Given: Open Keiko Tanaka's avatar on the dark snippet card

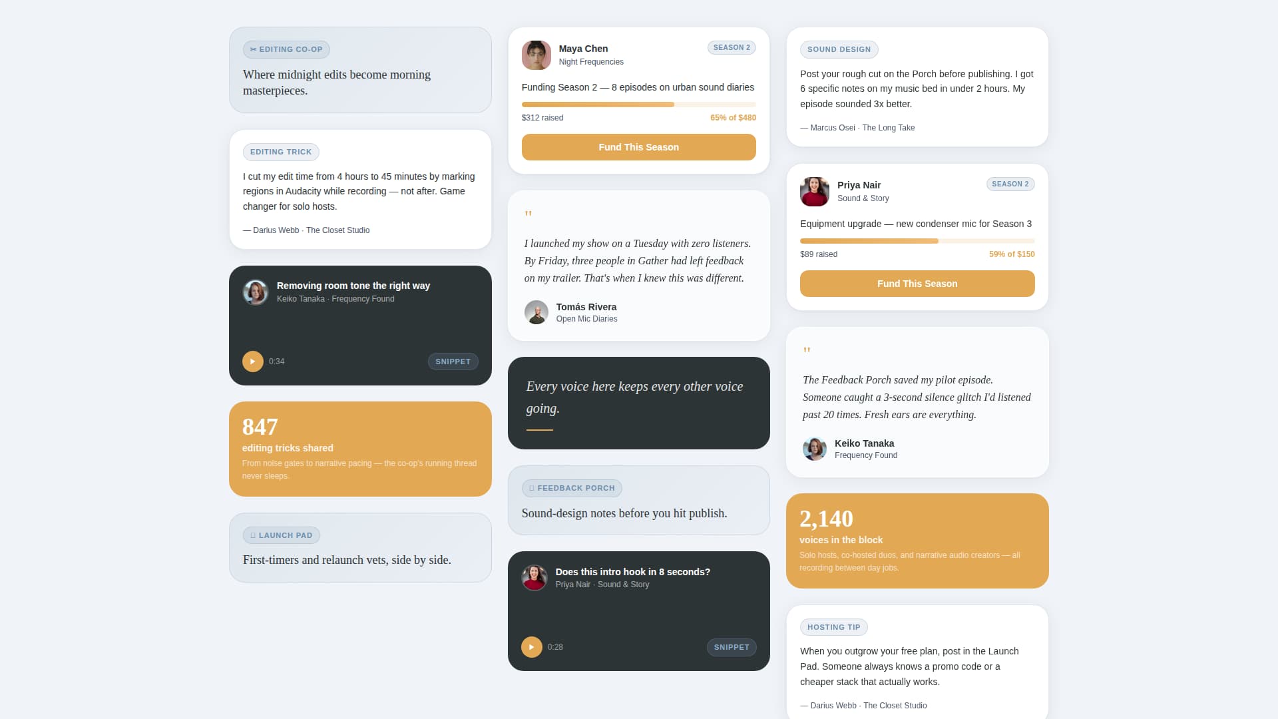Looking at the screenshot, I should pyautogui.click(x=256, y=292).
